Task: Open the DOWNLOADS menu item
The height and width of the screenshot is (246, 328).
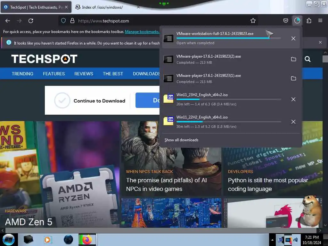Action: 146,74
